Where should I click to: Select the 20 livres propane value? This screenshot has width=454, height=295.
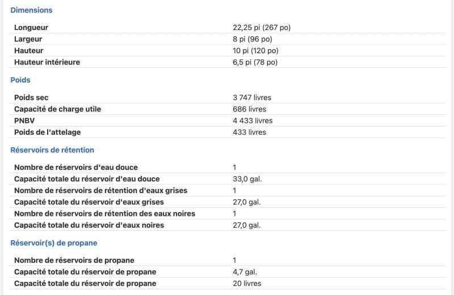pos(247,284)
